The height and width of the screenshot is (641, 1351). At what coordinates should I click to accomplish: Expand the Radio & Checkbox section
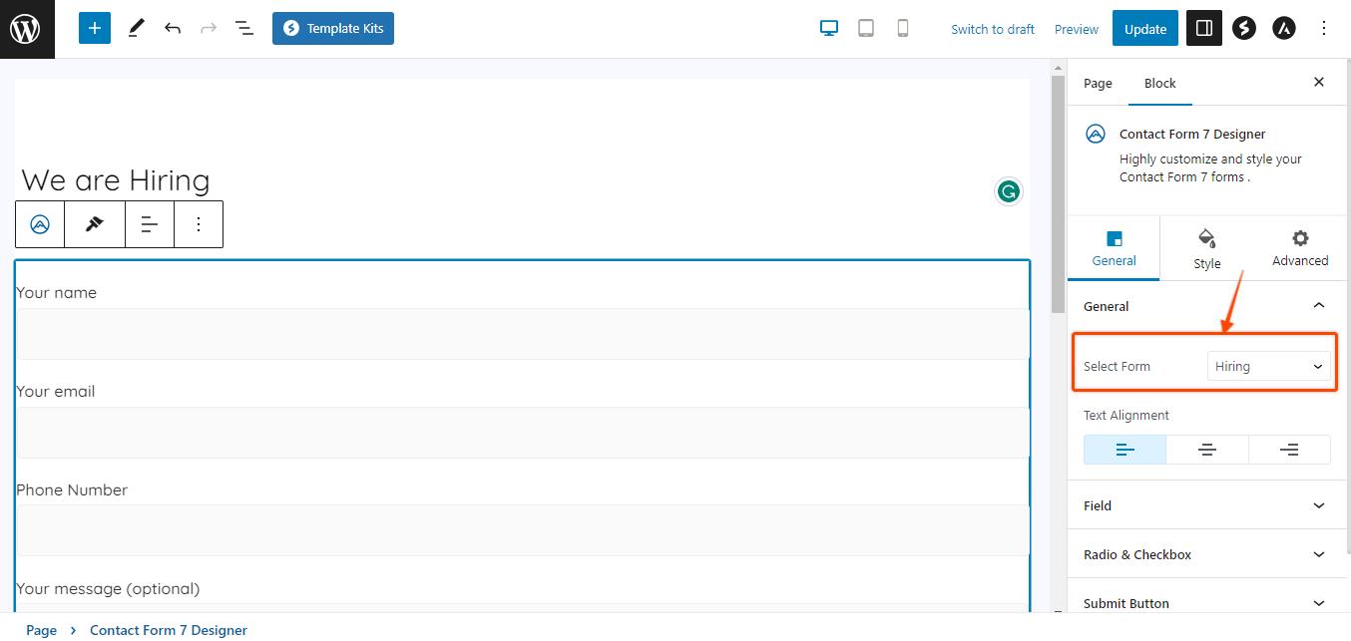[x=1206, y=554]
